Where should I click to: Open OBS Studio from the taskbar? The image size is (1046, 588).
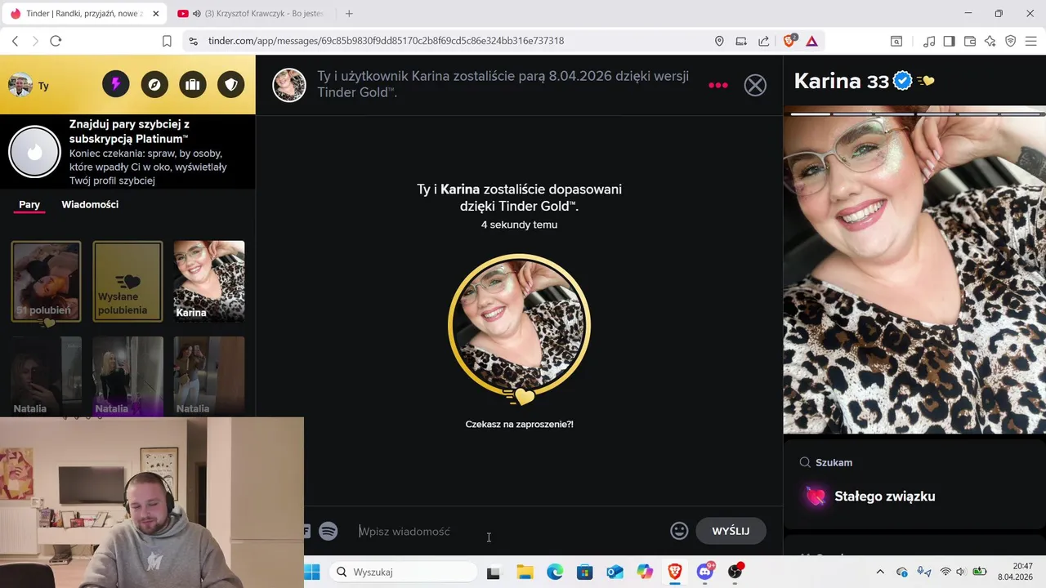(735, 572)
